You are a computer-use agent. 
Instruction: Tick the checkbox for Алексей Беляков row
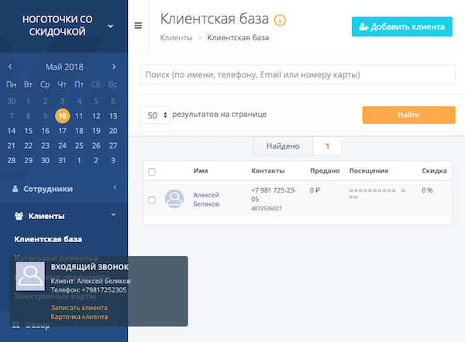(x=152, y=200)
